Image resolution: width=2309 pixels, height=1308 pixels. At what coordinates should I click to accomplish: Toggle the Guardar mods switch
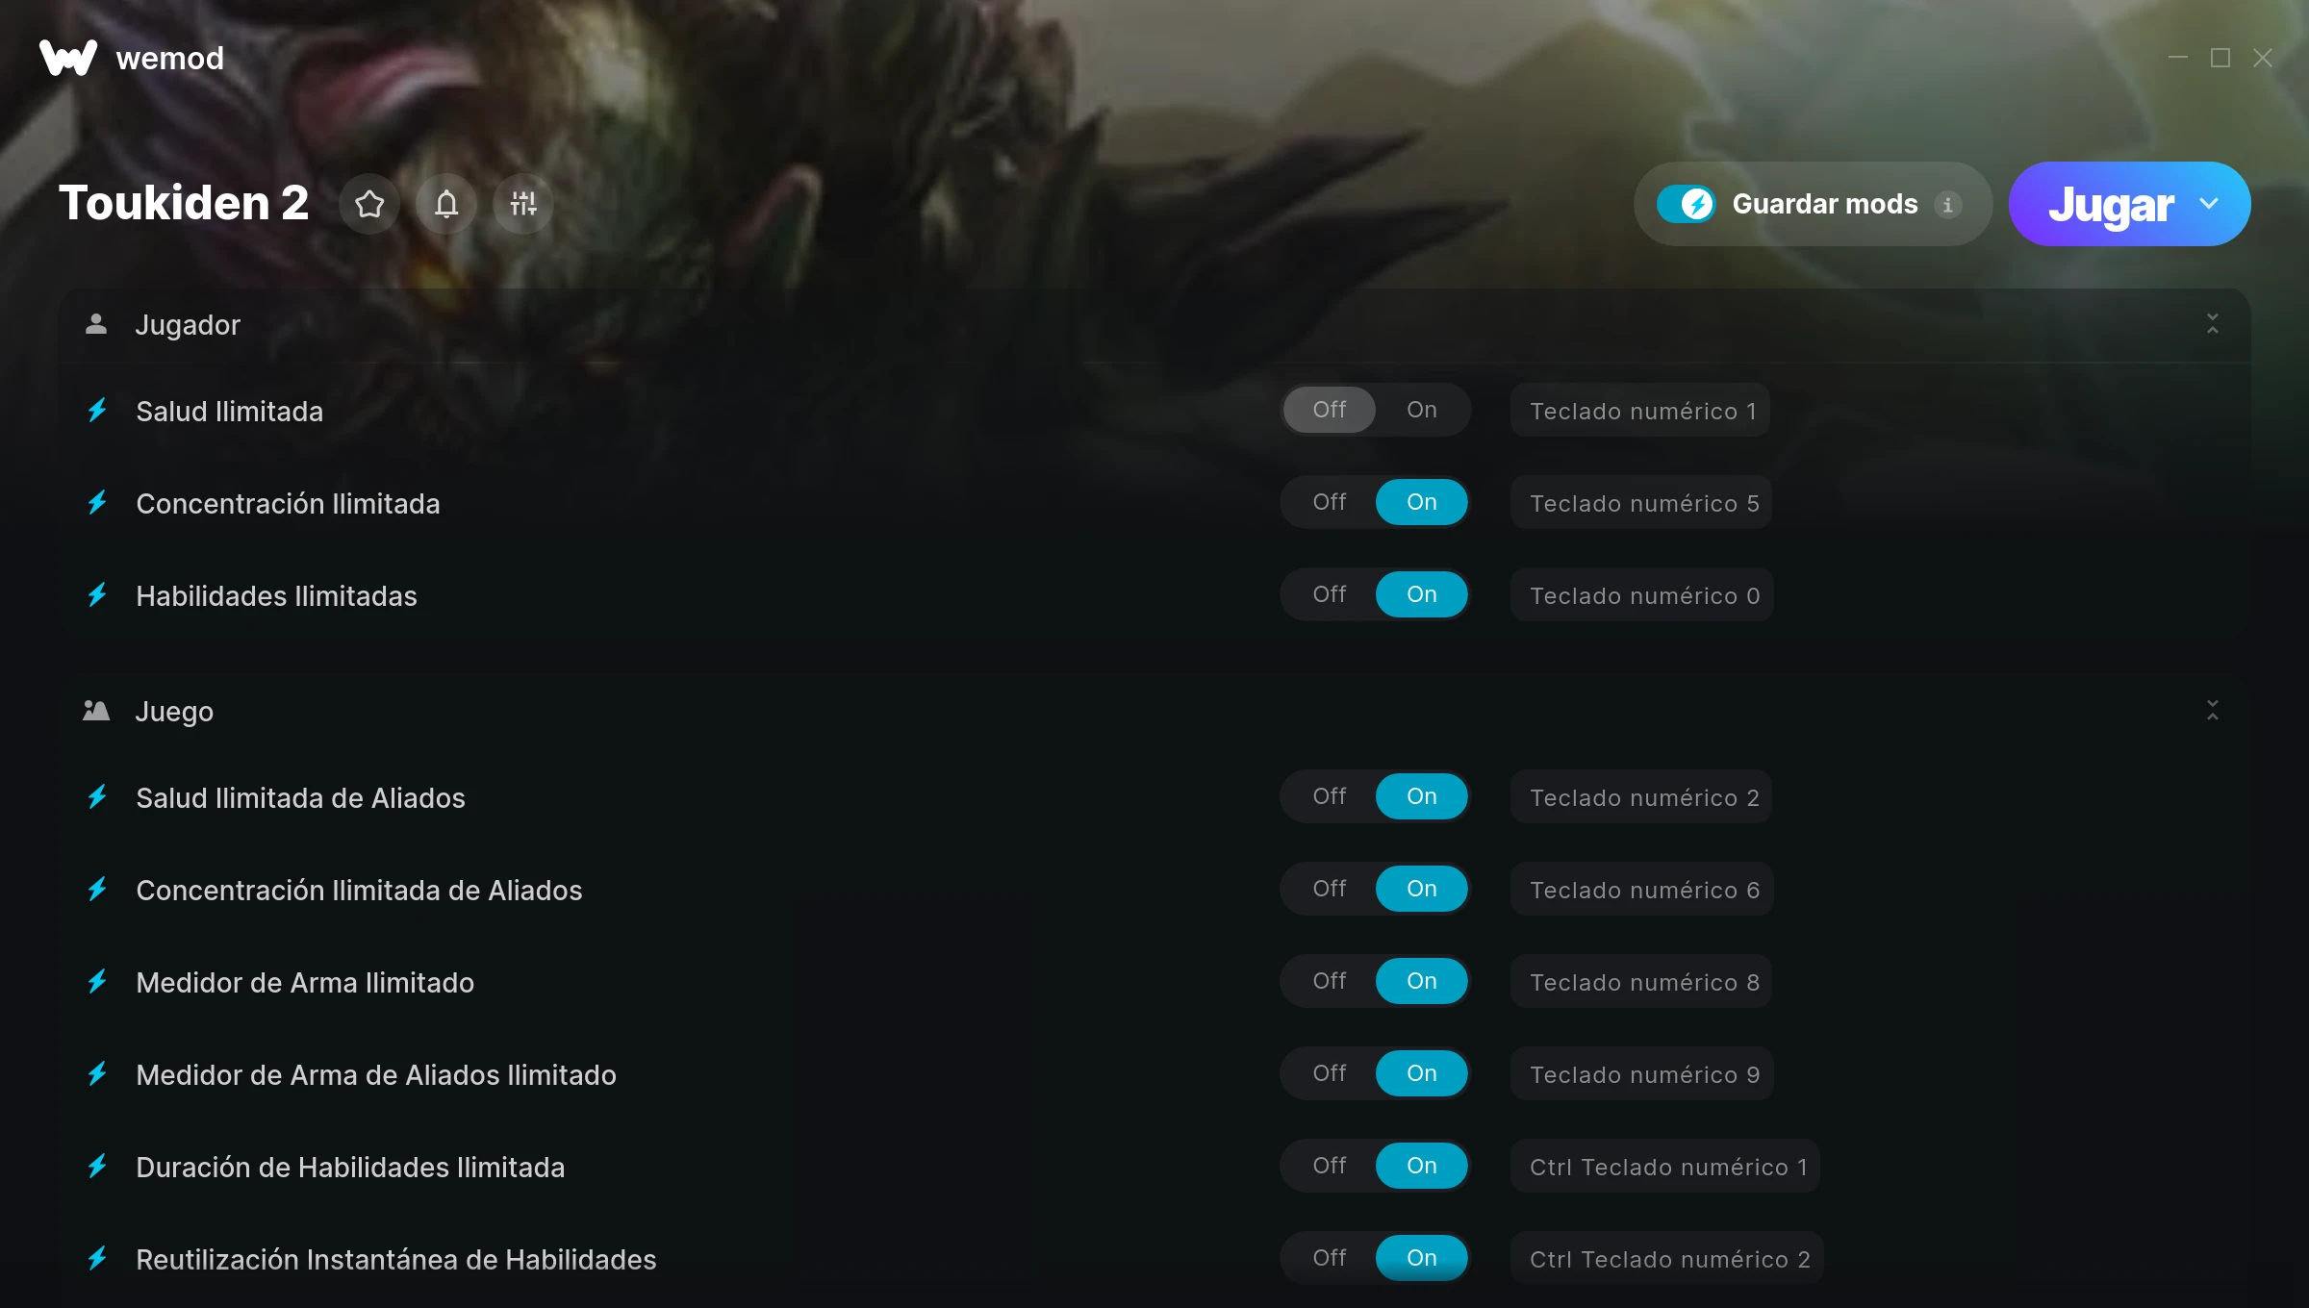tap(1687, 204)
